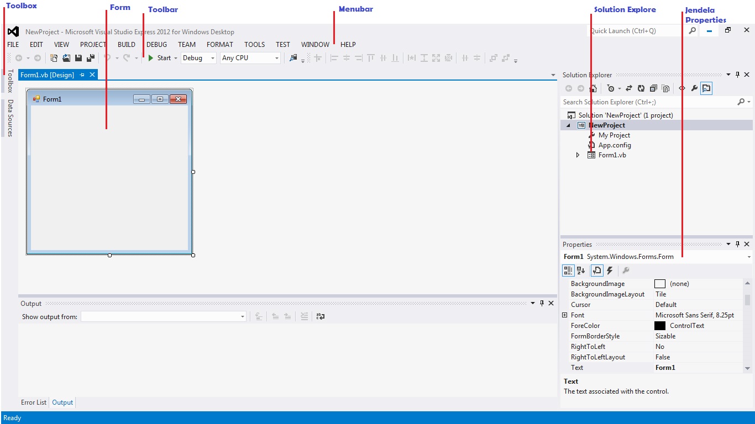Screen dimensions: 755x424
Task: Click Visual Studio logo in title bar
Action: 13,31
